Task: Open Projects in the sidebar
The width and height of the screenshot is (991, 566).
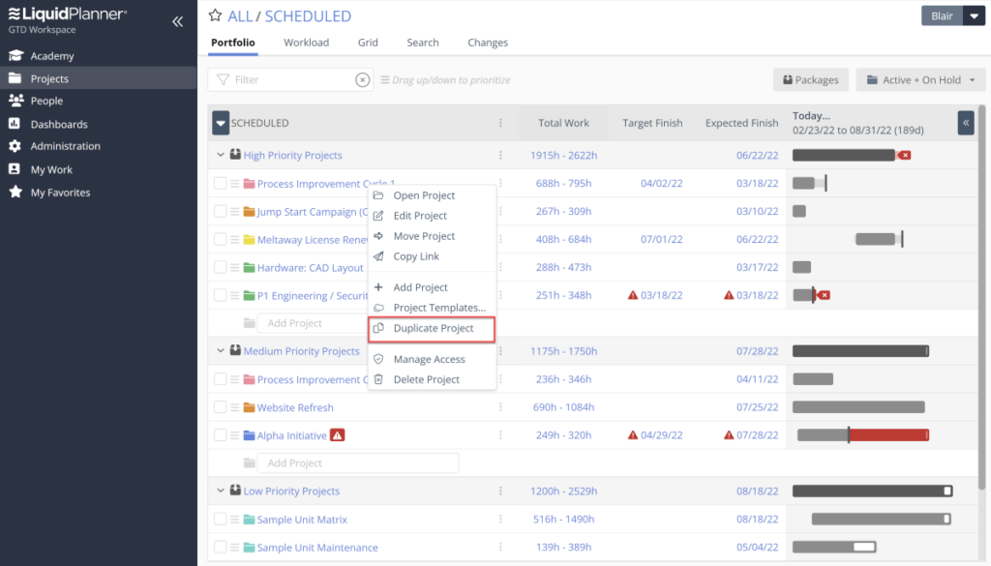Action: 99,78
